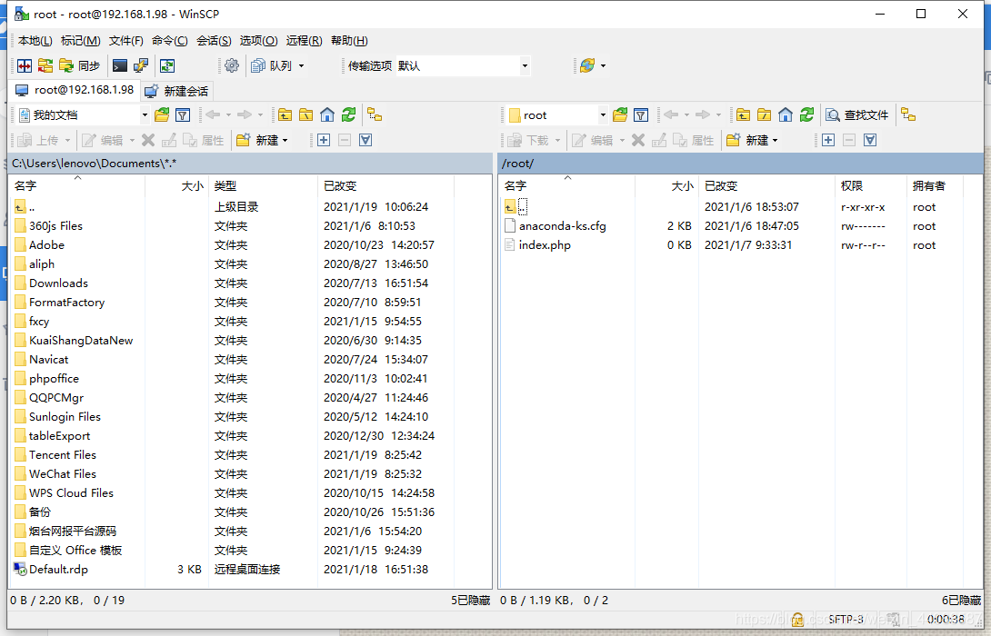
Task: Expand the globe icon dropdown arrow
Action: 603,65
